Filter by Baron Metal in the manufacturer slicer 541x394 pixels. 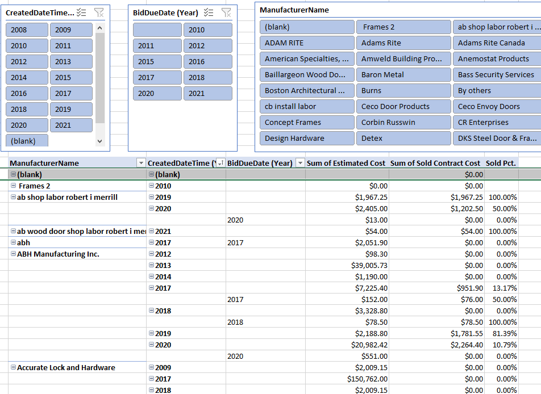[x=404, y=75]
